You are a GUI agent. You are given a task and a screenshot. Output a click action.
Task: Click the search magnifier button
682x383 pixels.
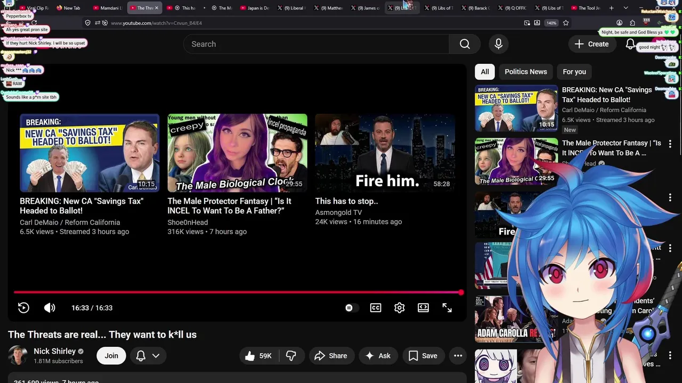tap(465, 44)
